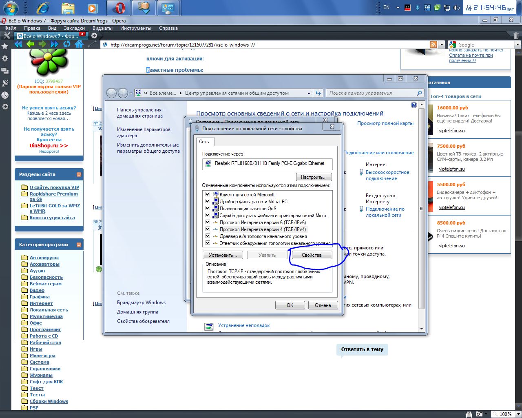
Task: Click Отмена in properties dialog
Action: click(323, 305)
